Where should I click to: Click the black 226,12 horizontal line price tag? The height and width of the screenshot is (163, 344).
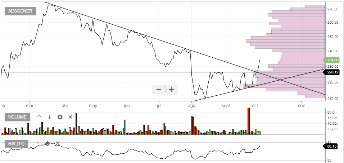pos(332,72)
